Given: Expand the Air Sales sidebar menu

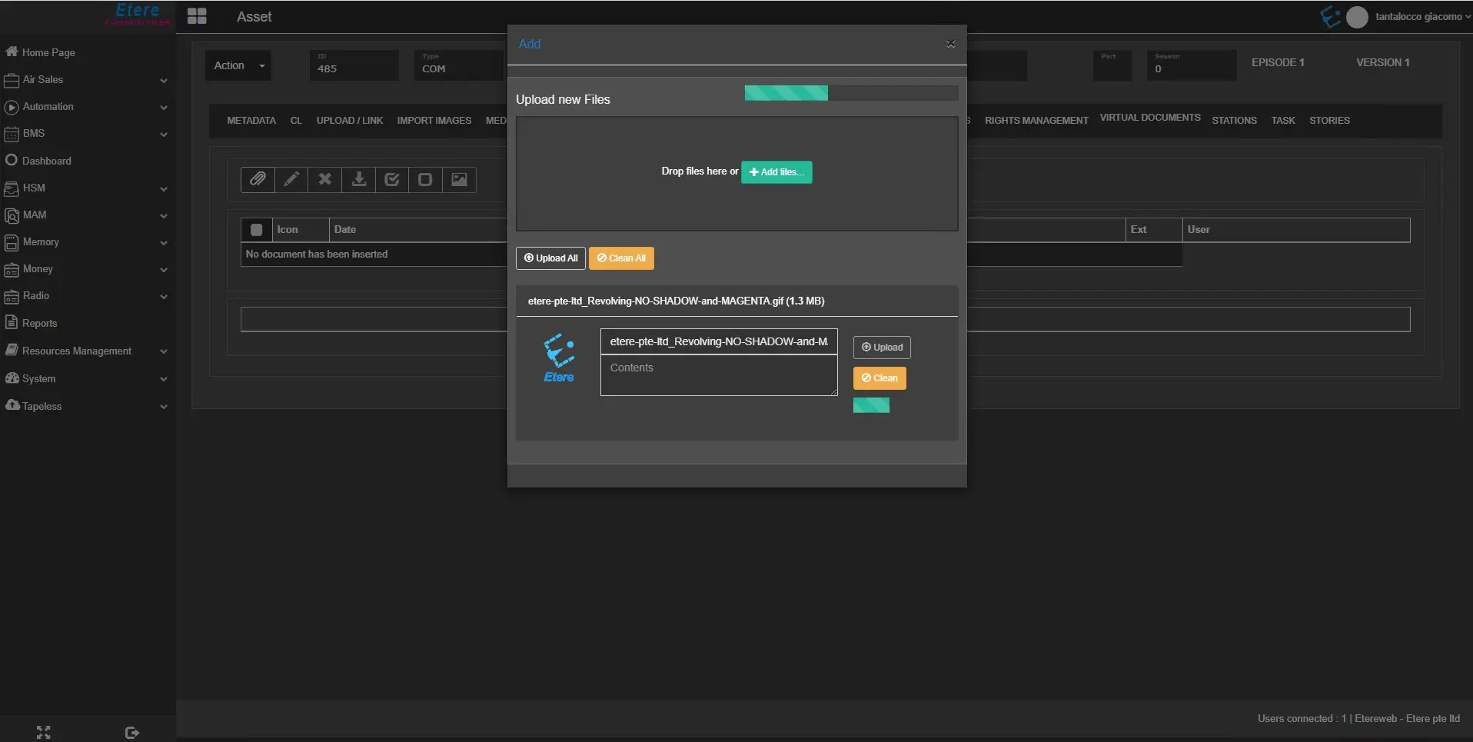Looking at the screenshot, I should click(x=85, y=80).
